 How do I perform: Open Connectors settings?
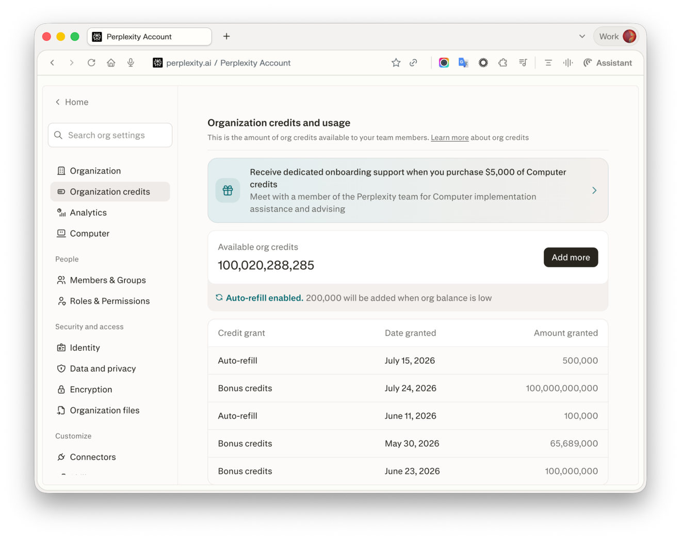point(110,457)
